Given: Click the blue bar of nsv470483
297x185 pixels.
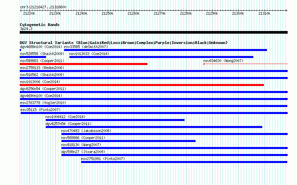Looking at the screenshot, I should [x=175, y=134].
